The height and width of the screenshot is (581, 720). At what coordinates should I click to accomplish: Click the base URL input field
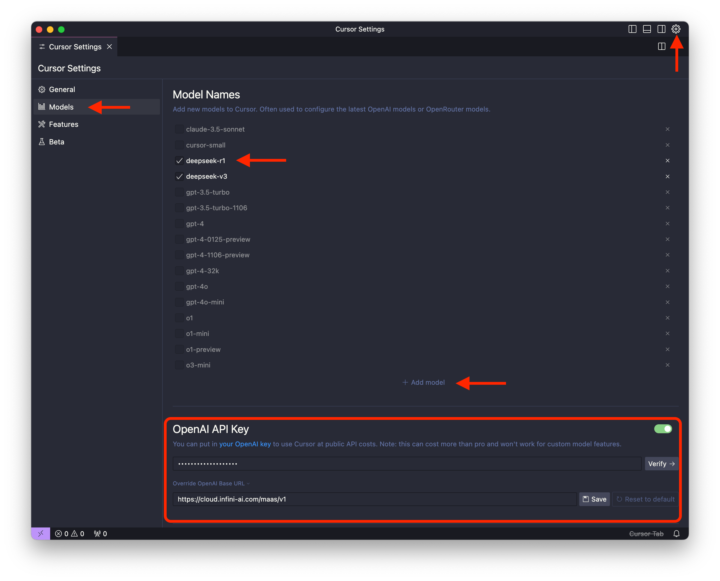pyautogui.click(x=374, y=499)
